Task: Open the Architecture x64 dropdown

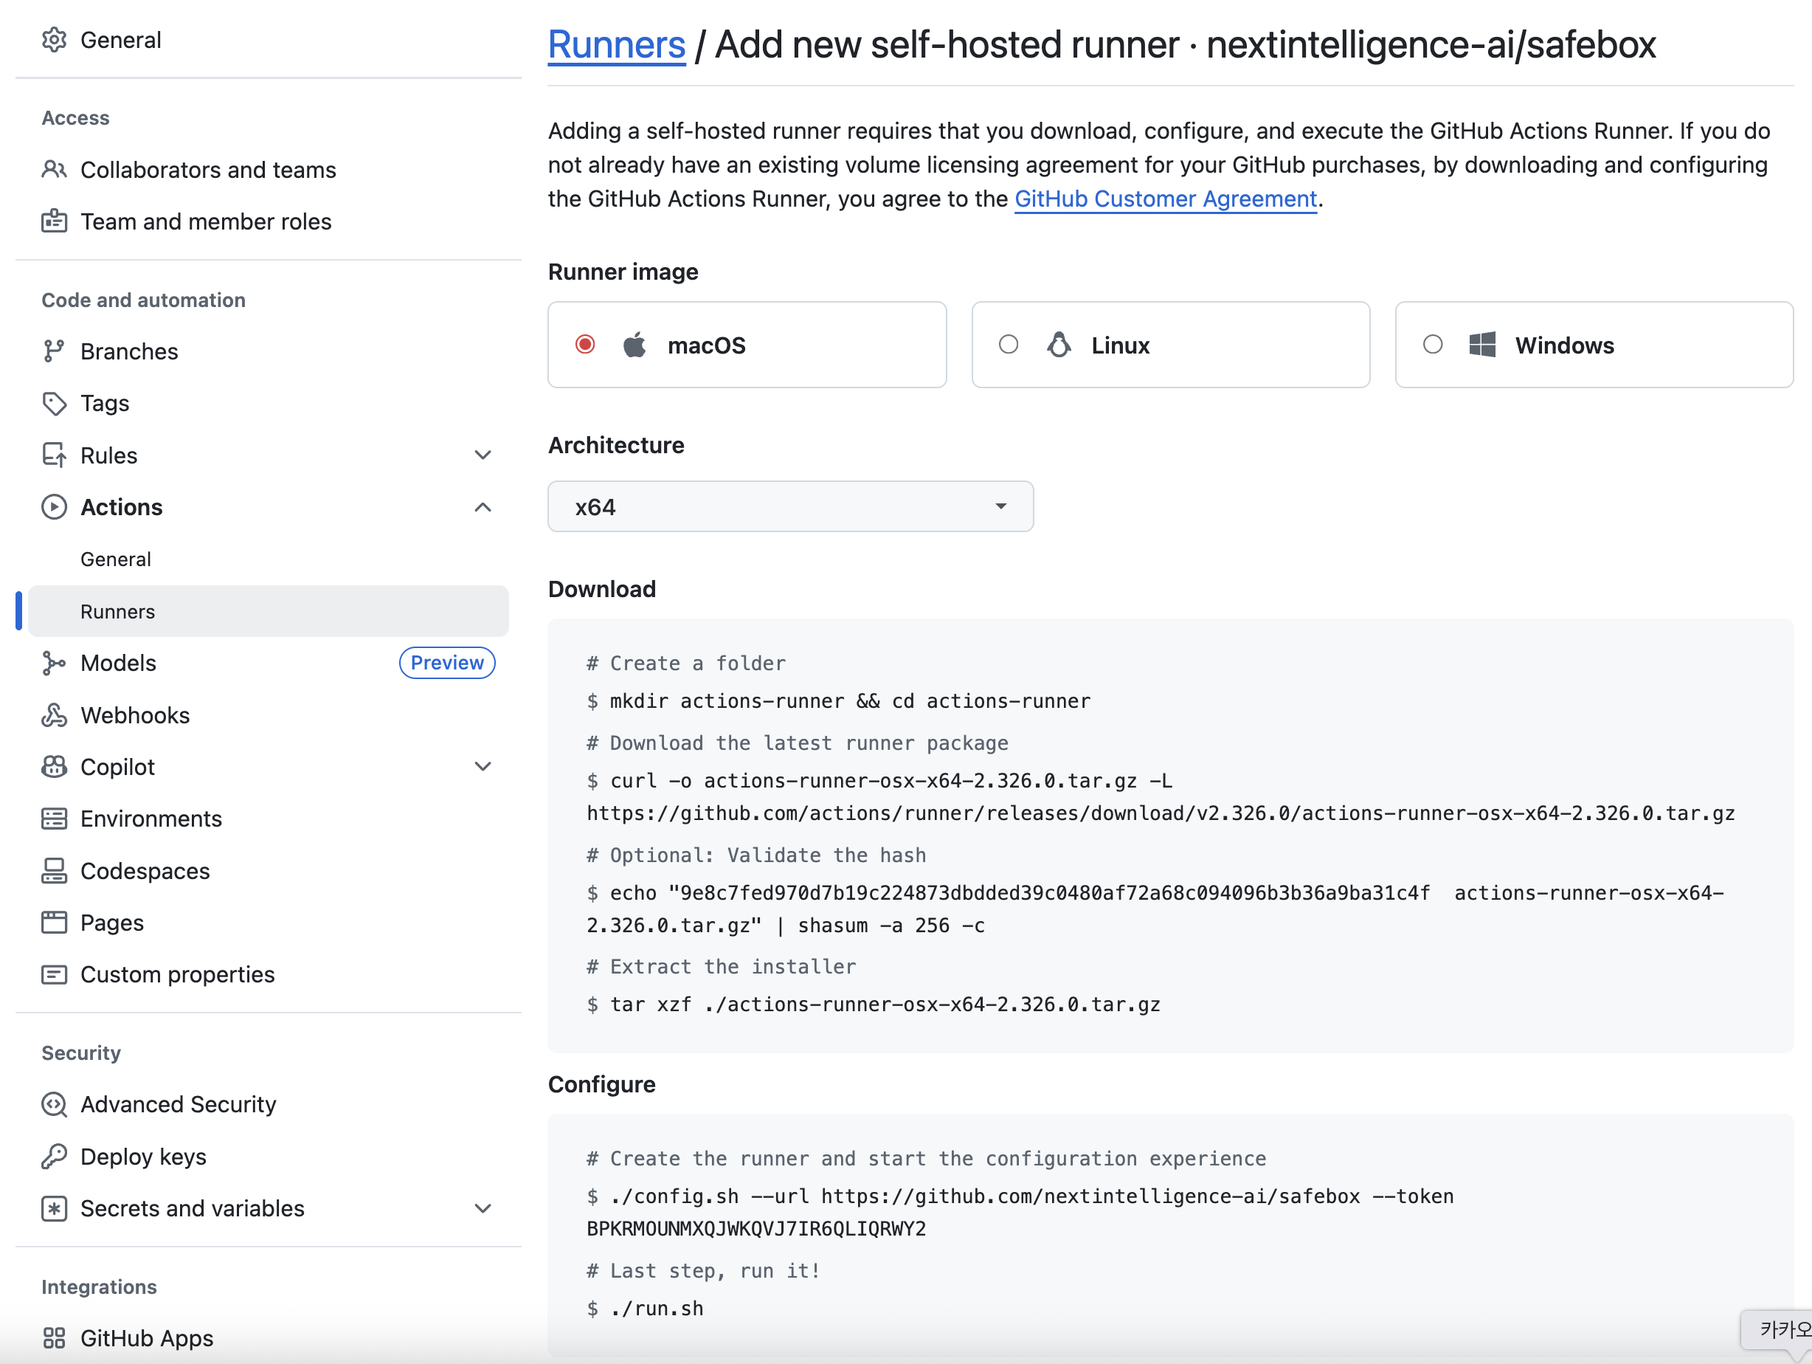Action: coord(790,506)
